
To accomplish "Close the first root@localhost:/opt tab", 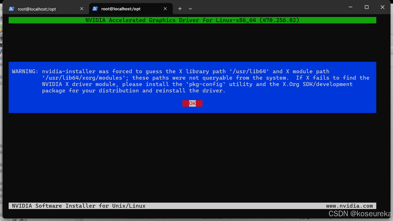I will tap(82, 9).
